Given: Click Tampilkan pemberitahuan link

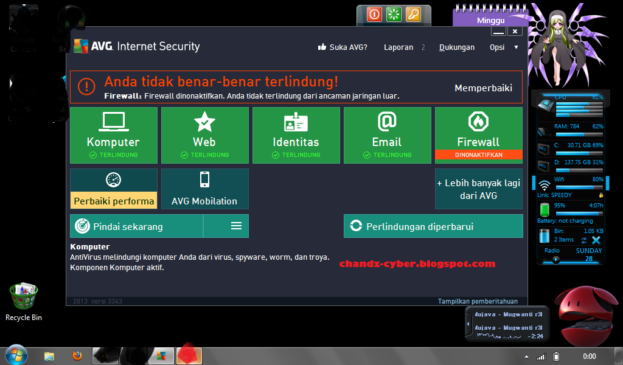Looking at the screenshot, I should point(478,301).
